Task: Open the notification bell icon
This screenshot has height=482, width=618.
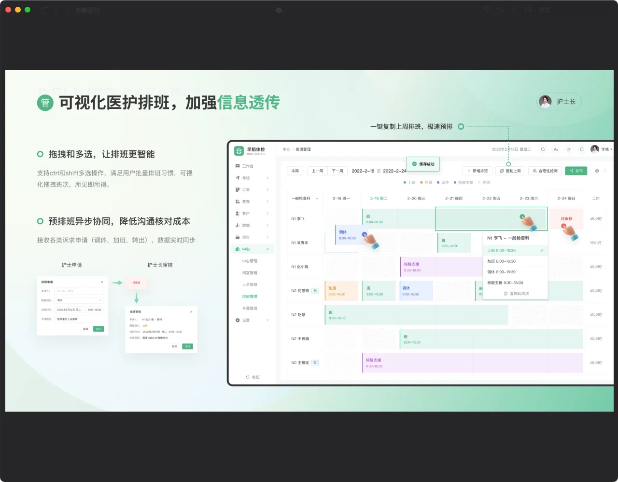Action: point(582,149)
